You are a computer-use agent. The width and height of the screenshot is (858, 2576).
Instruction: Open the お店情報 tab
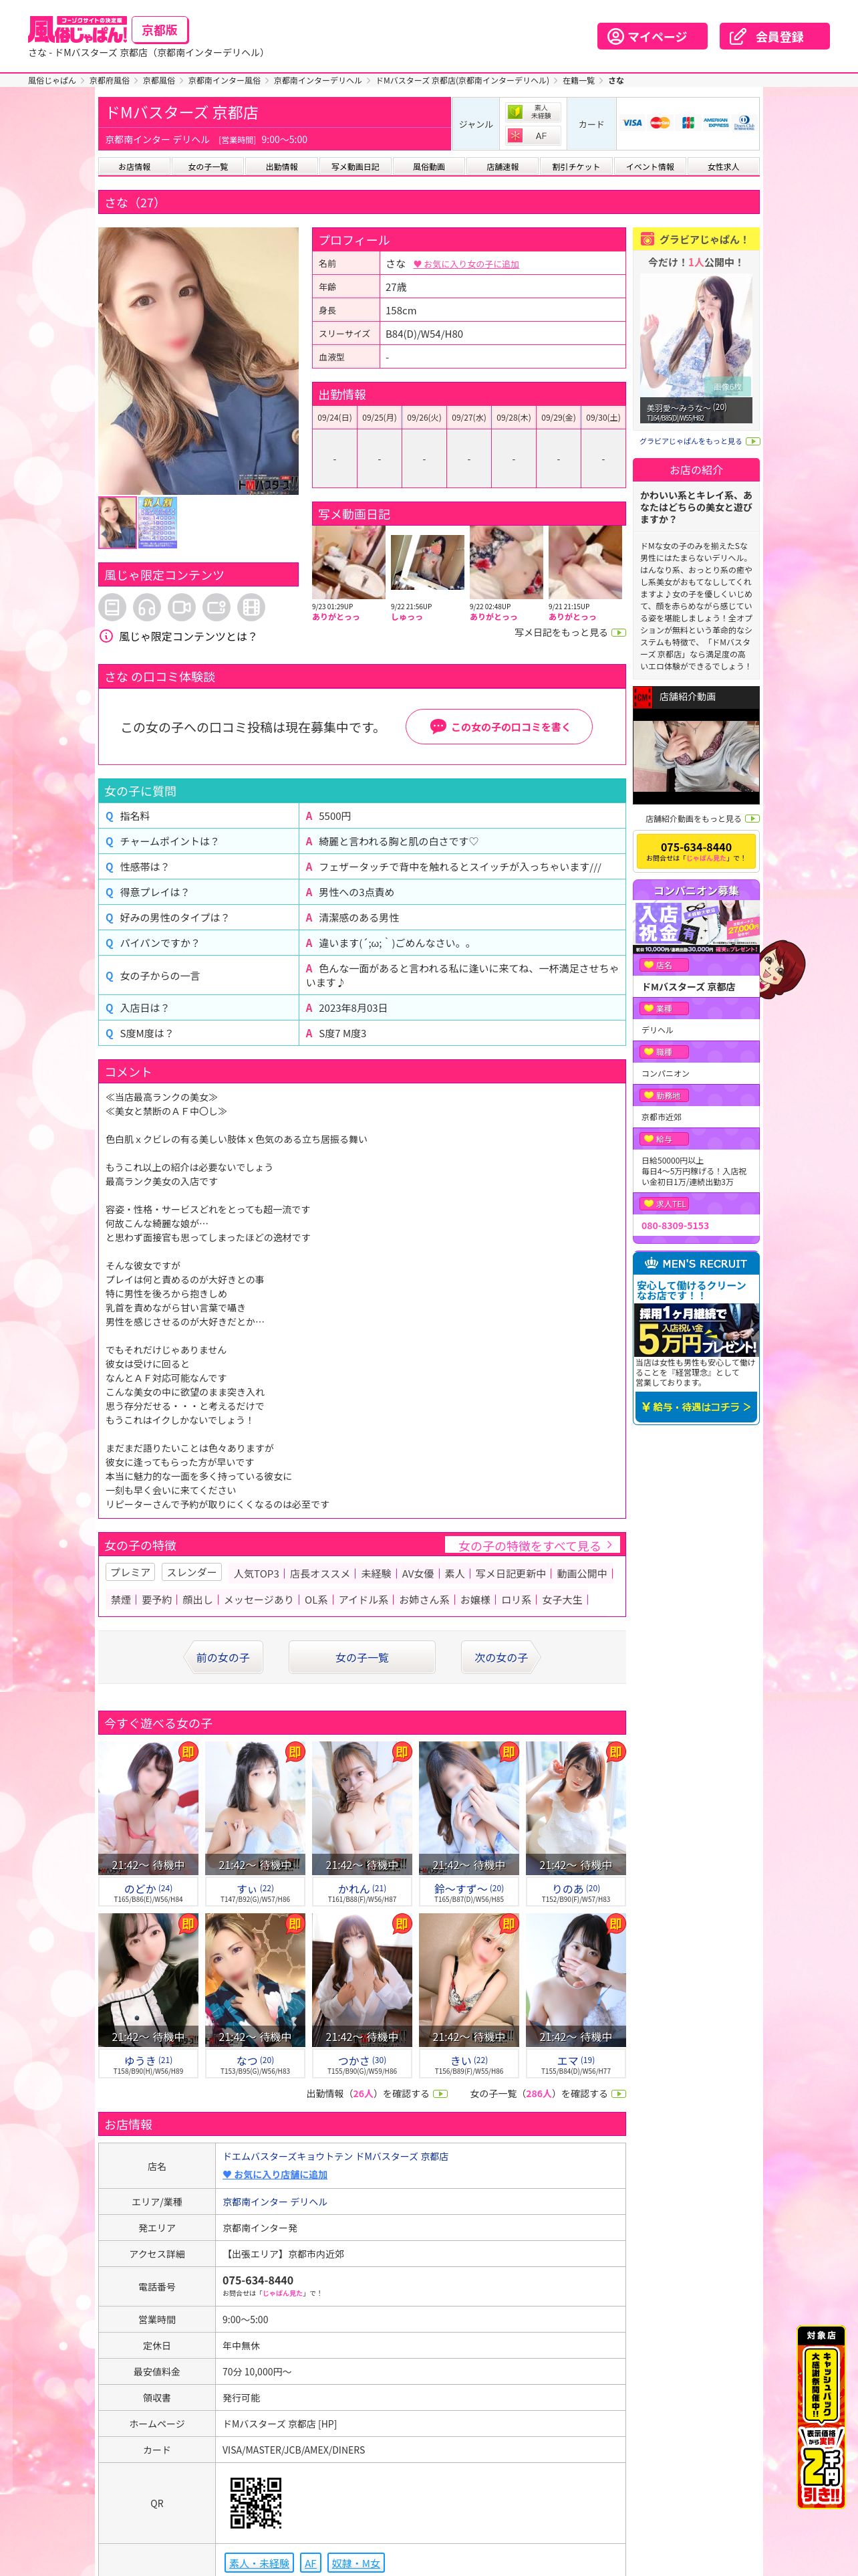135,167
